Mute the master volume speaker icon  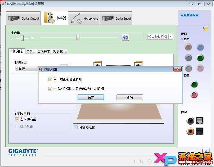pos(125,37)
